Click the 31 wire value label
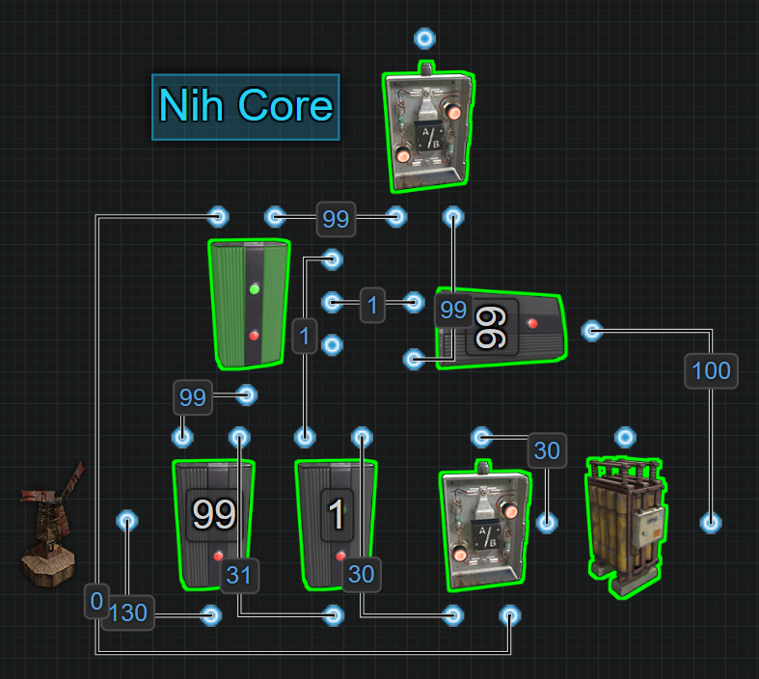The width and height of the screenshot is (759, 679). click(239, 576)
